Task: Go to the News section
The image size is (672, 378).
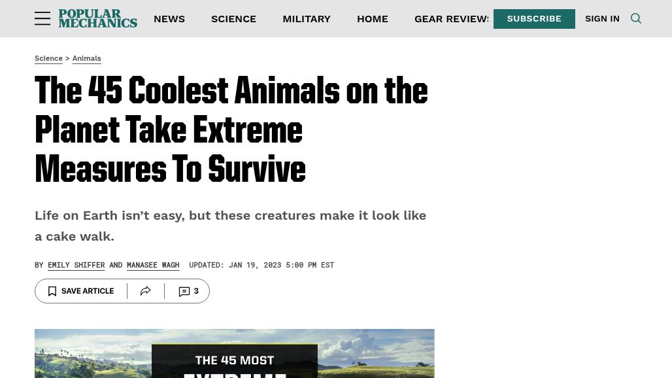Action: point(169,19)
